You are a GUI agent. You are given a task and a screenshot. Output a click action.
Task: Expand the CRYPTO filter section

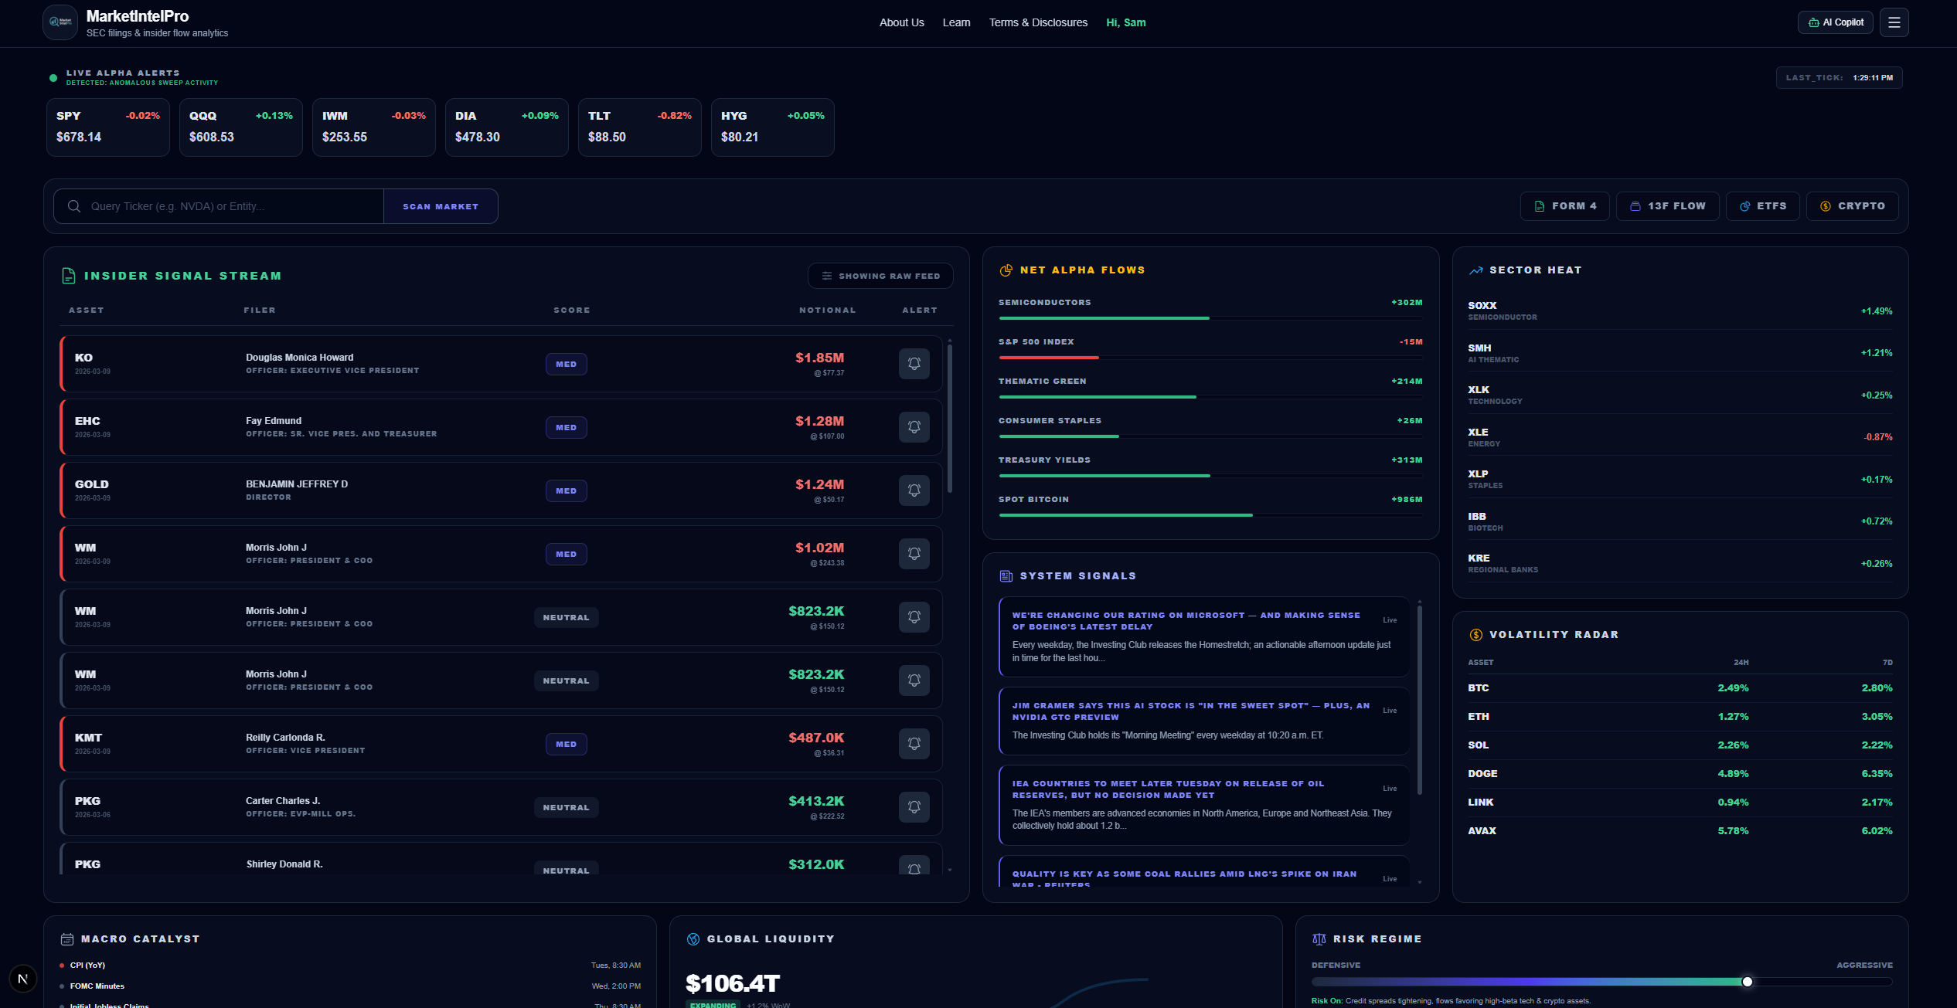pos(1852,205)
